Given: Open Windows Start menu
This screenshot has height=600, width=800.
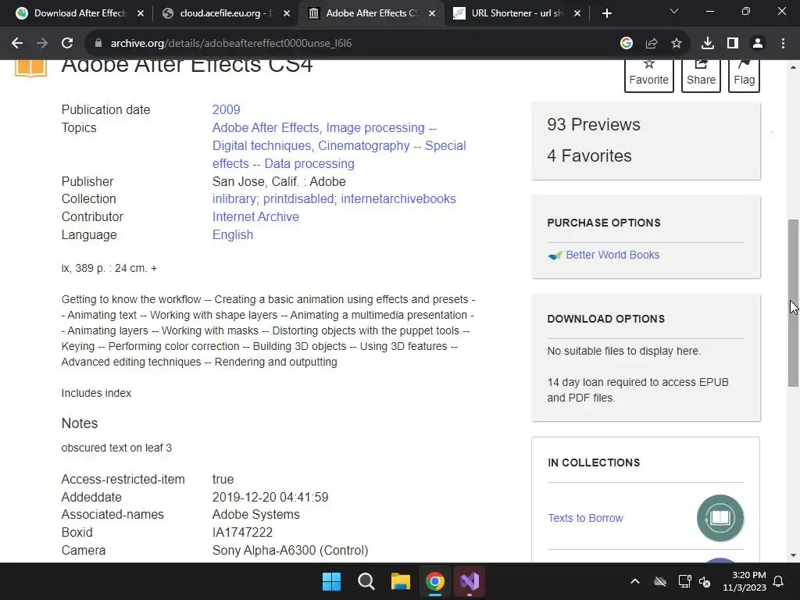Looking at the screenshot, I should [x=331, y=581].
